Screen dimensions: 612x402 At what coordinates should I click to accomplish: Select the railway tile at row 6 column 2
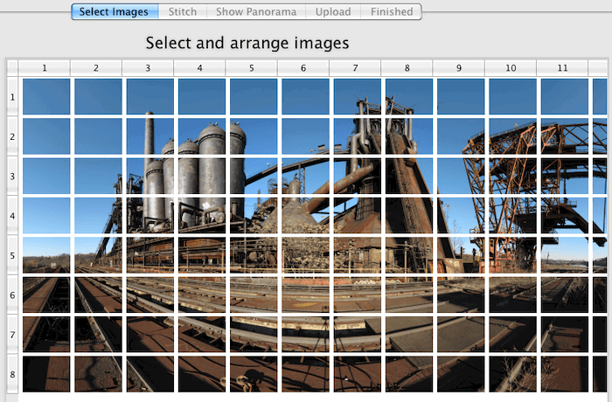(x=98, y=295)
